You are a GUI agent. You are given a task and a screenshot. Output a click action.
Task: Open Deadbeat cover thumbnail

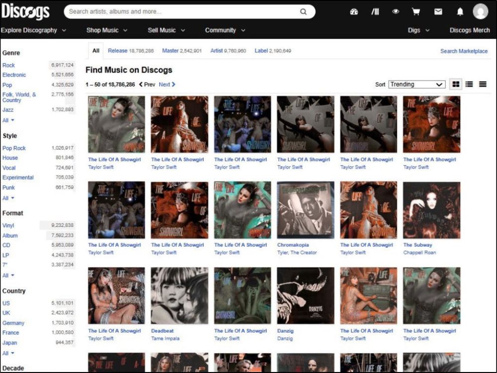[179, 295]
